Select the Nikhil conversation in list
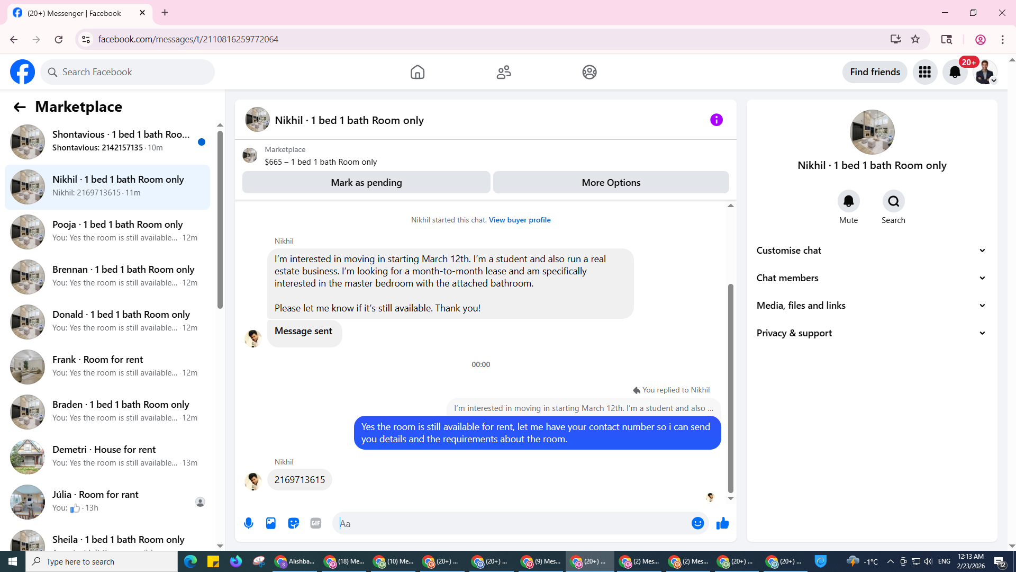This screenshot has width=1016, height=572. (x=107, y=187)
